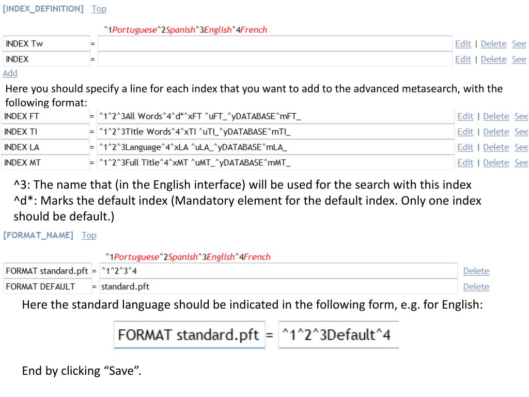Click the FORMAT standard.pft value field
Viewport: 529px width, 397px height.
(x=278, y=271)
